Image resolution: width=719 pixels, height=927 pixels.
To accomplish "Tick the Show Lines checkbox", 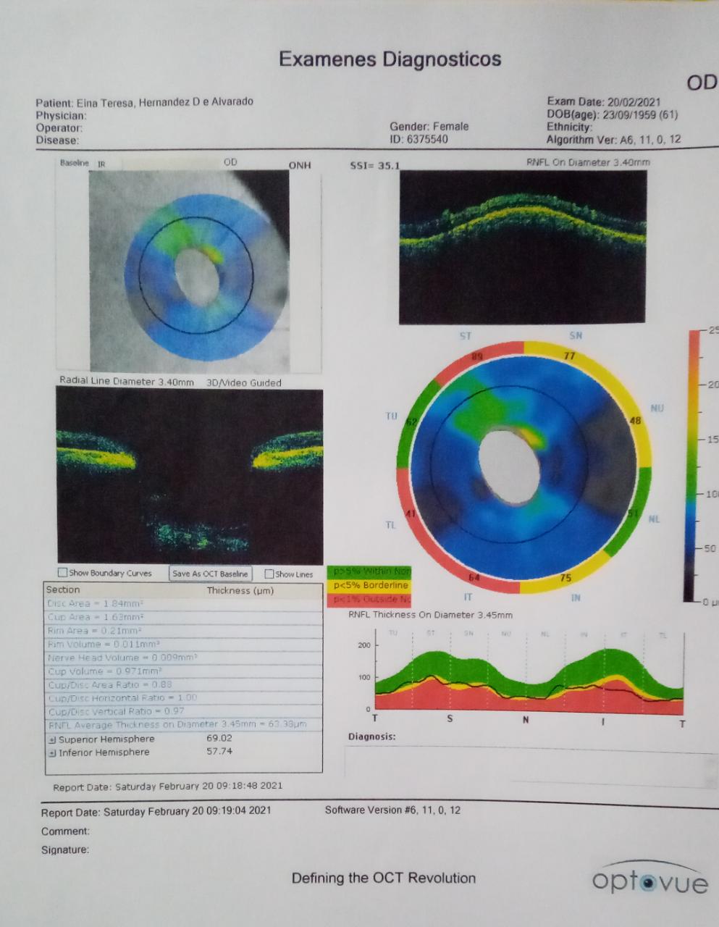I will [x=269, y=574].
